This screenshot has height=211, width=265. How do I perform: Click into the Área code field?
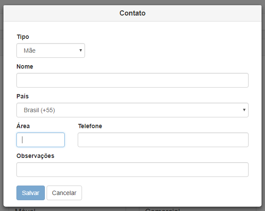(41, 140)
